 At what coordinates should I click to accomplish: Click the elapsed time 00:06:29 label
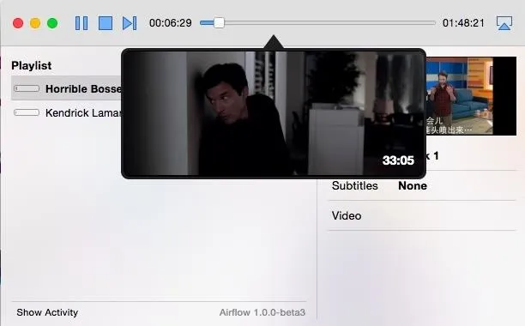pyautogui.click(x=171, y=23)
